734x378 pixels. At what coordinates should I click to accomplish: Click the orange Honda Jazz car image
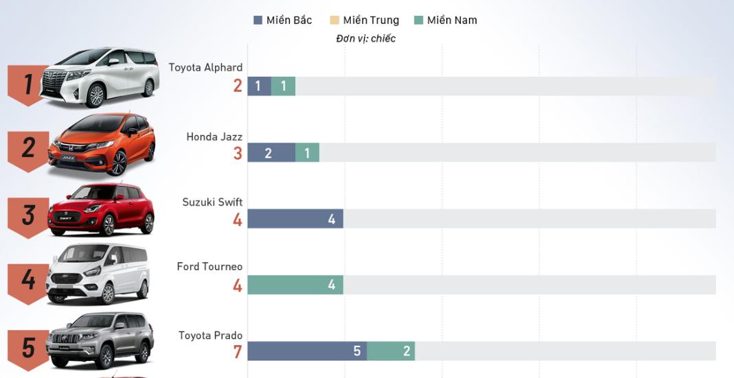(x=102, y=144)
